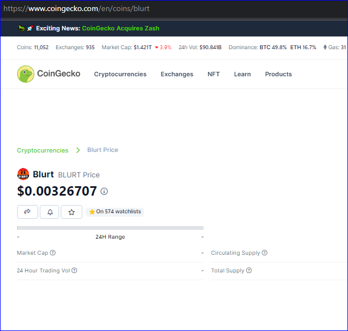Screen dimensions: 348x331
Task: Click the 24 Hour Trading Vol help icon
Action: (x=75, y=270)
